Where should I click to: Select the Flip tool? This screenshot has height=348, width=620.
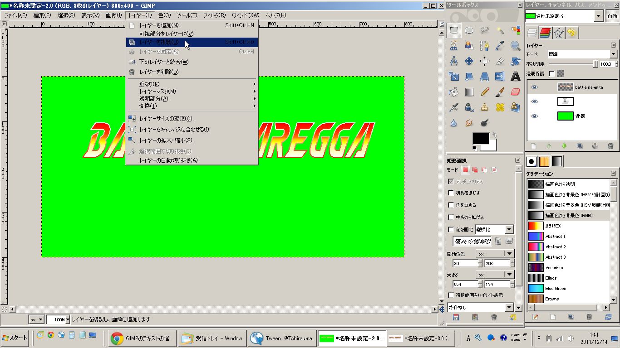click(x=500, y=77)
